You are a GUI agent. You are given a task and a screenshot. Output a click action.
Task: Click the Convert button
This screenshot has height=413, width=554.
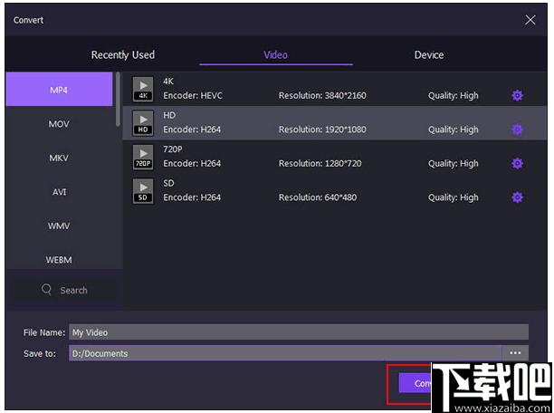pyautogui.click(x=415, y=383)
